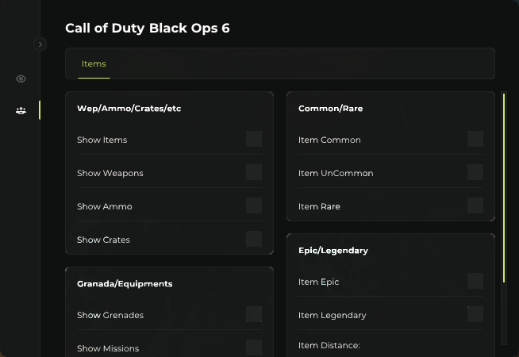Click the Call of Duty Black Ops 6 title
This screenshot has height=357, width=519.
(x=148, y=28)
